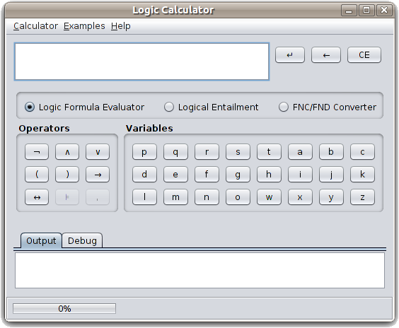
Task: Add variable p to the formula
Action: pos(144,152)
